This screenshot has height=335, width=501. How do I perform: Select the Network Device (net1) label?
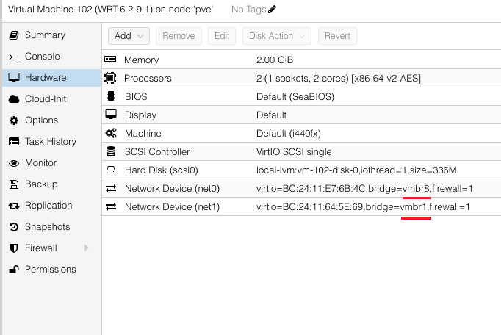[172, 207]
